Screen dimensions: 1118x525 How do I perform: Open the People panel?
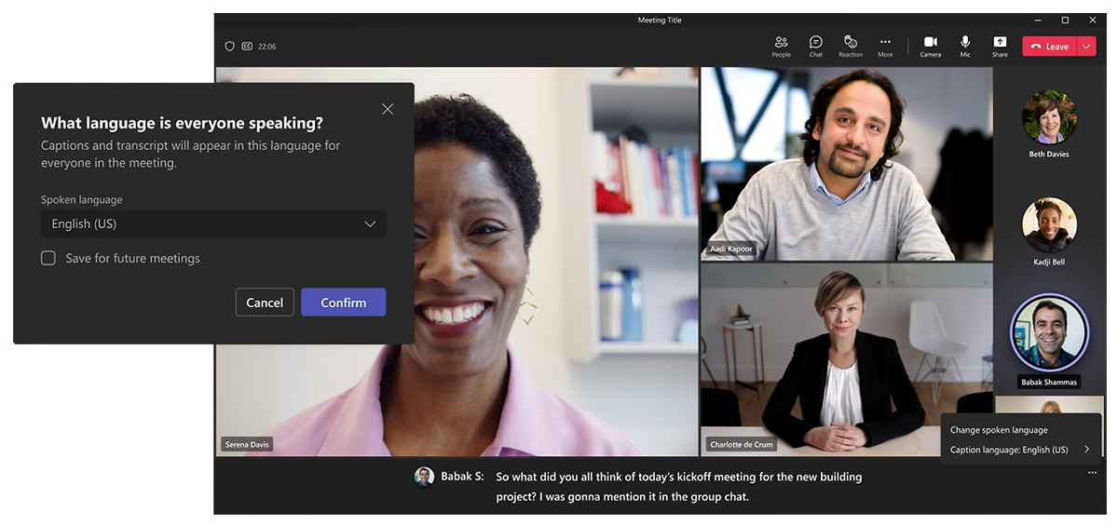click(x=781, y=46)
